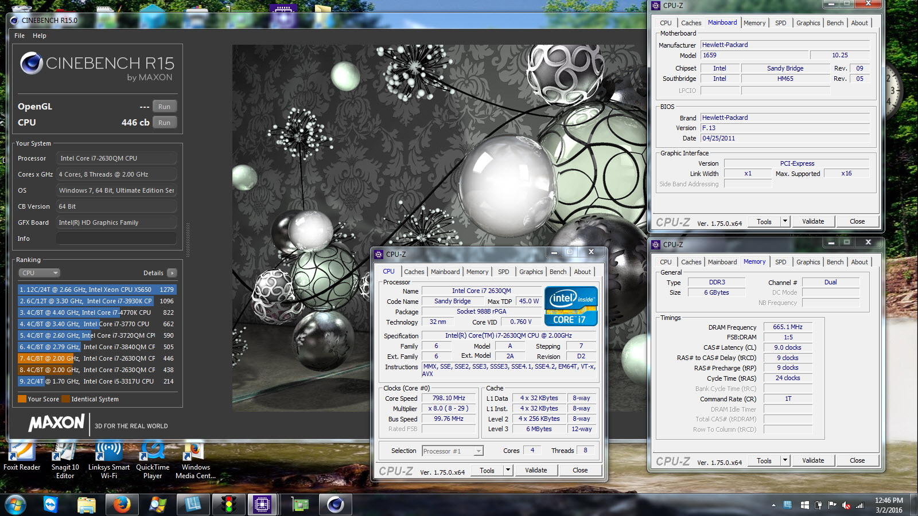
Task: Click the empty Info input field
Action: [x=116, y=239]
